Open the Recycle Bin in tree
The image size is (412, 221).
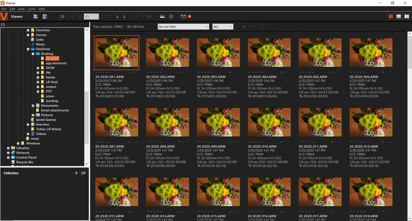click(x=24, y=162)
